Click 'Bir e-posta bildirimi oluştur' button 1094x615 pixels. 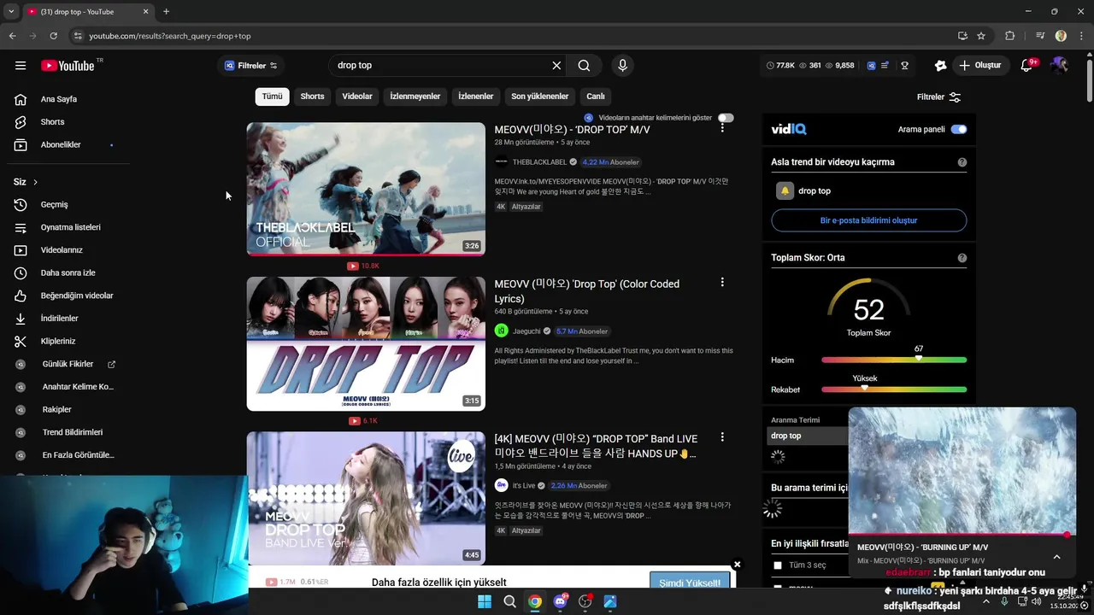868,220
